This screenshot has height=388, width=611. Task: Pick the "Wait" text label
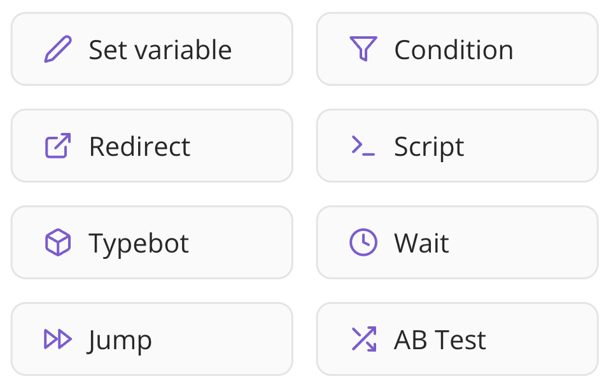coord(421,243)
